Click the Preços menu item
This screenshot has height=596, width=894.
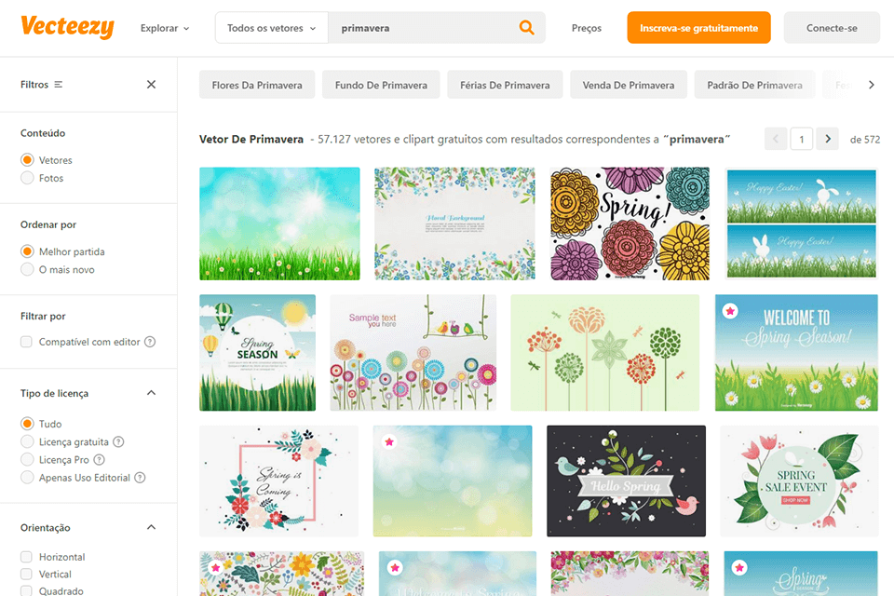tap(587, 27)
